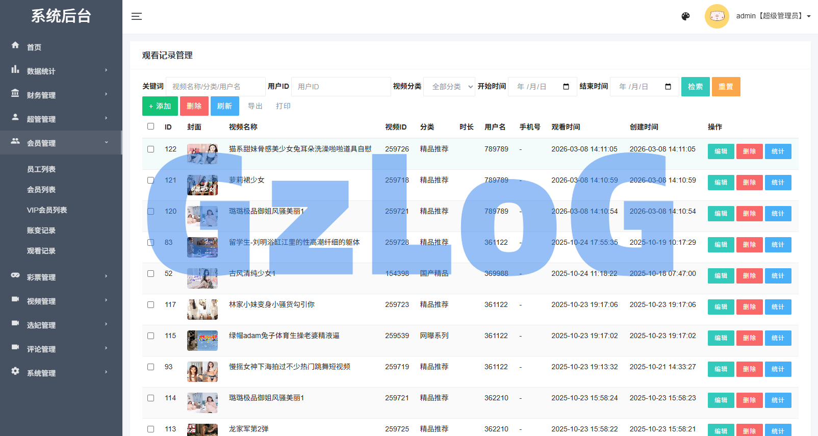818x436 pixels.
Task: Click the gamepad icon for 彩票管理
Action: [x=15, y=275]
